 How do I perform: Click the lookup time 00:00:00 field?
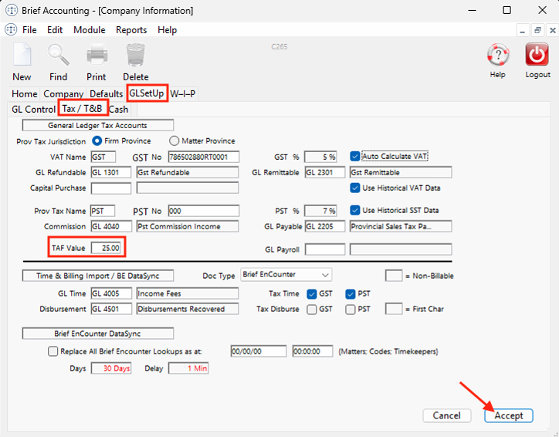(312, 351)
